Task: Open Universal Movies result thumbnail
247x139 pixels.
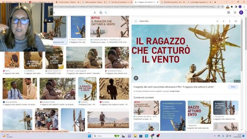Action: (x=20, y=88)
